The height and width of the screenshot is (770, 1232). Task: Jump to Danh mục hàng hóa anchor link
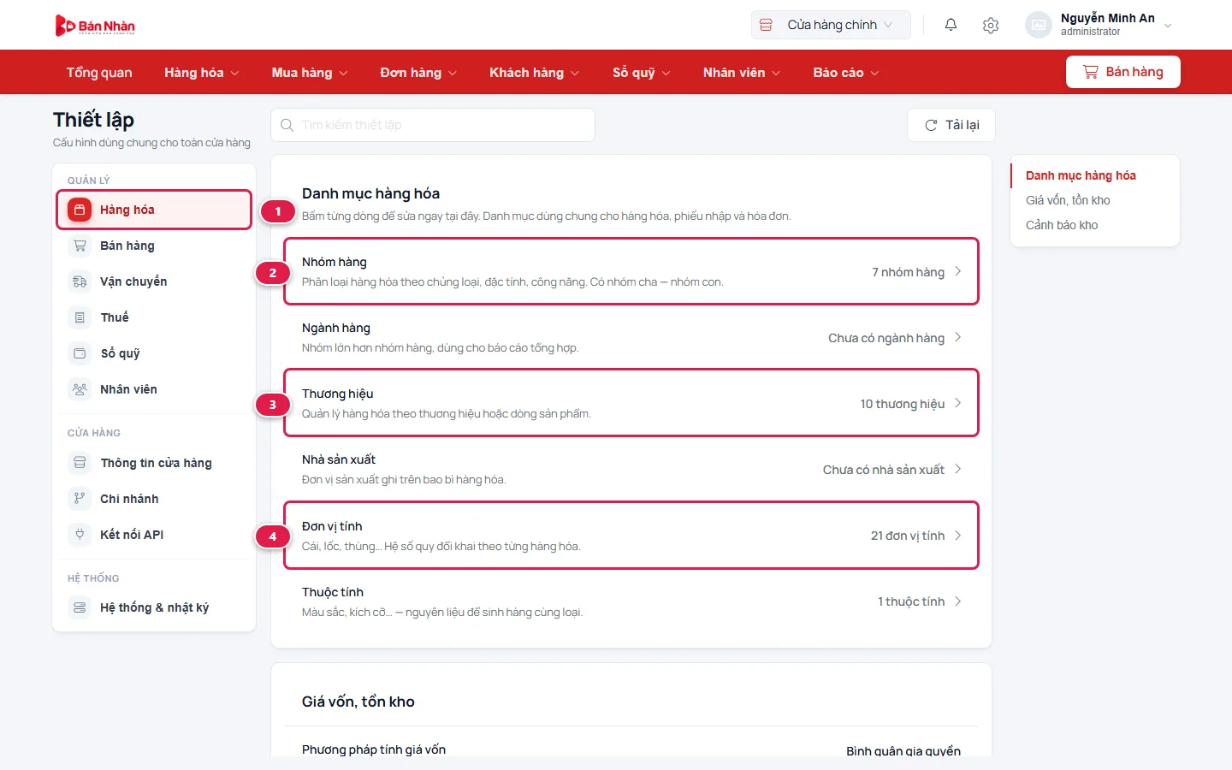pos(1081,175)
